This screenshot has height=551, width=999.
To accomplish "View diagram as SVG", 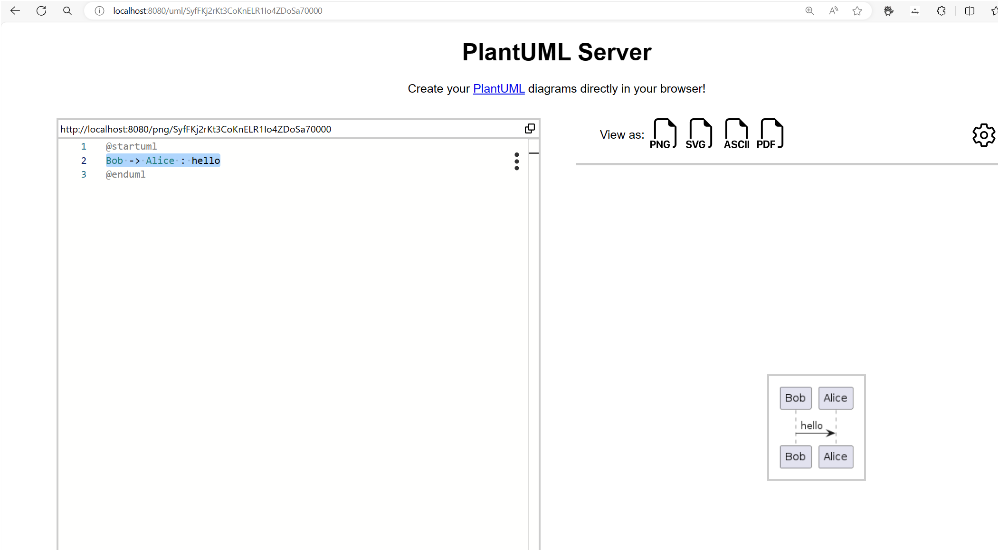I will (699, 134).
